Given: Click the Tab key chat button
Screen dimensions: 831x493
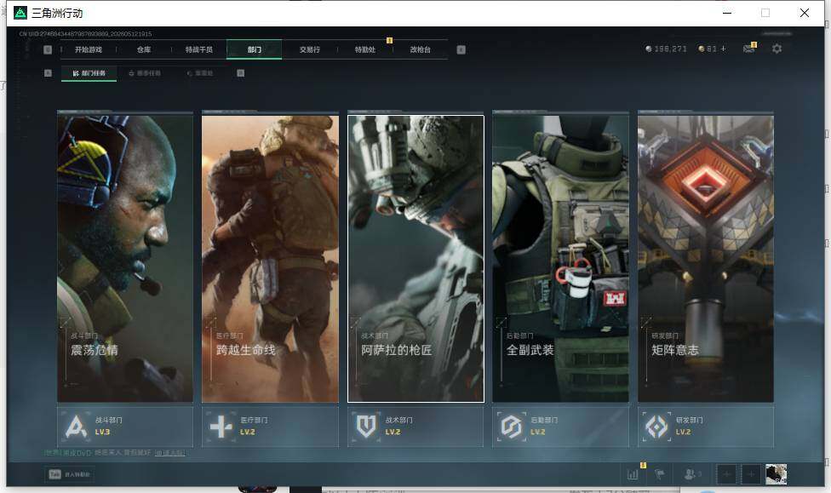Looking at the screenshot, I should 70,474.
